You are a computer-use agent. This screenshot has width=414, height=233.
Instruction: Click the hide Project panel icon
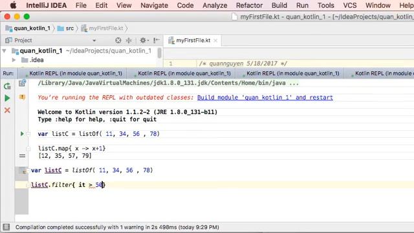click(x=157, y=40)
